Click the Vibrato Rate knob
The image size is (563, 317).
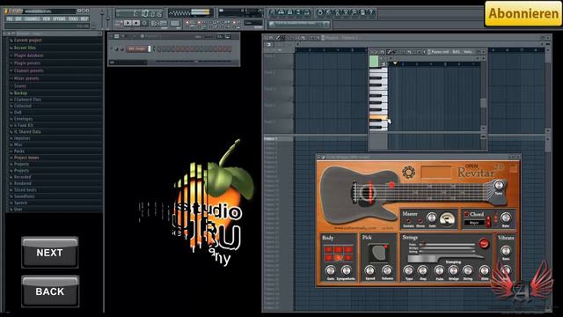[506, 250]
